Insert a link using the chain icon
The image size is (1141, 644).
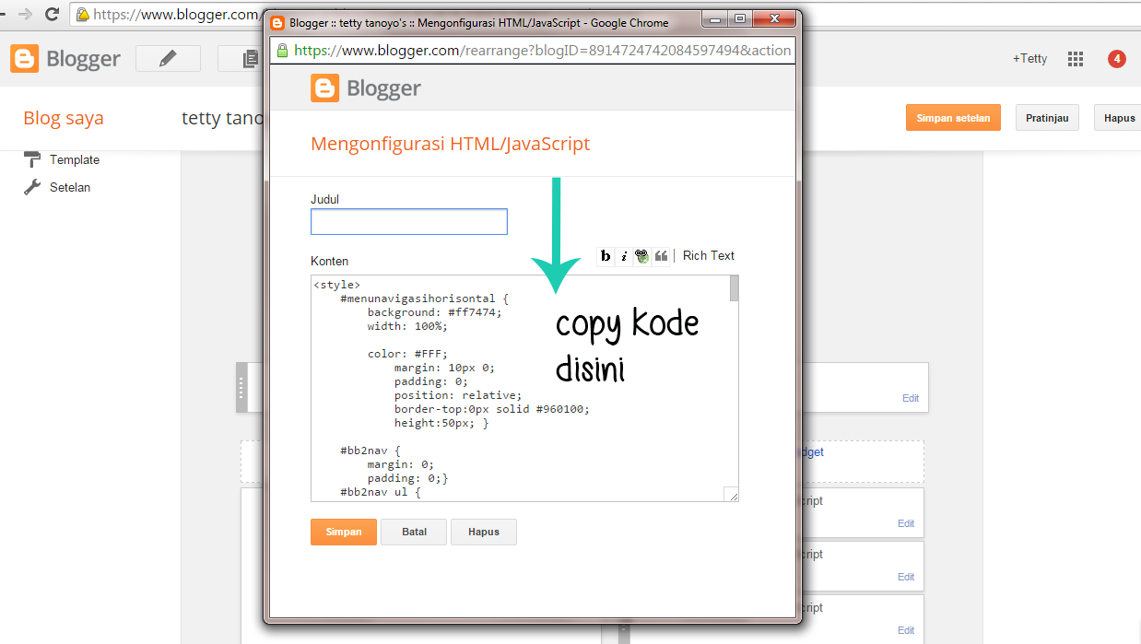coord(641,256)
